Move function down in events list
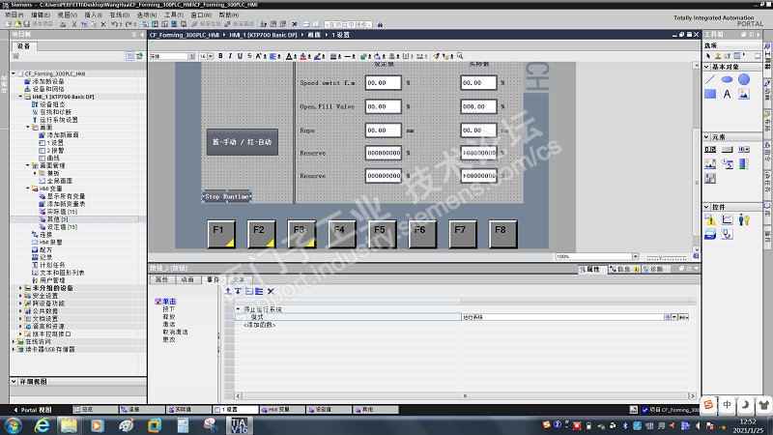 (x=238, y=292)
